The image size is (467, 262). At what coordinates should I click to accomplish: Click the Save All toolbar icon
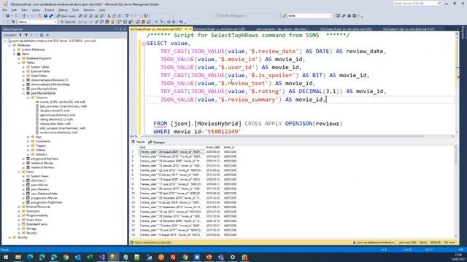click(51, 16)
